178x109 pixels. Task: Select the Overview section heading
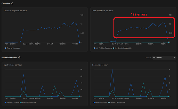click(6, 3)
